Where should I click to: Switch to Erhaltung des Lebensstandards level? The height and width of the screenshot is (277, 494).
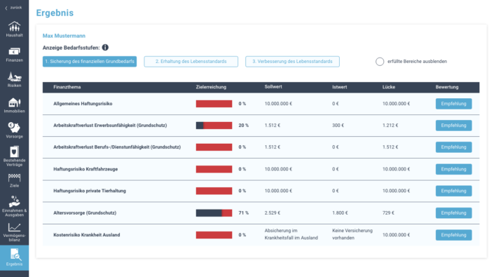coord(191,62)
